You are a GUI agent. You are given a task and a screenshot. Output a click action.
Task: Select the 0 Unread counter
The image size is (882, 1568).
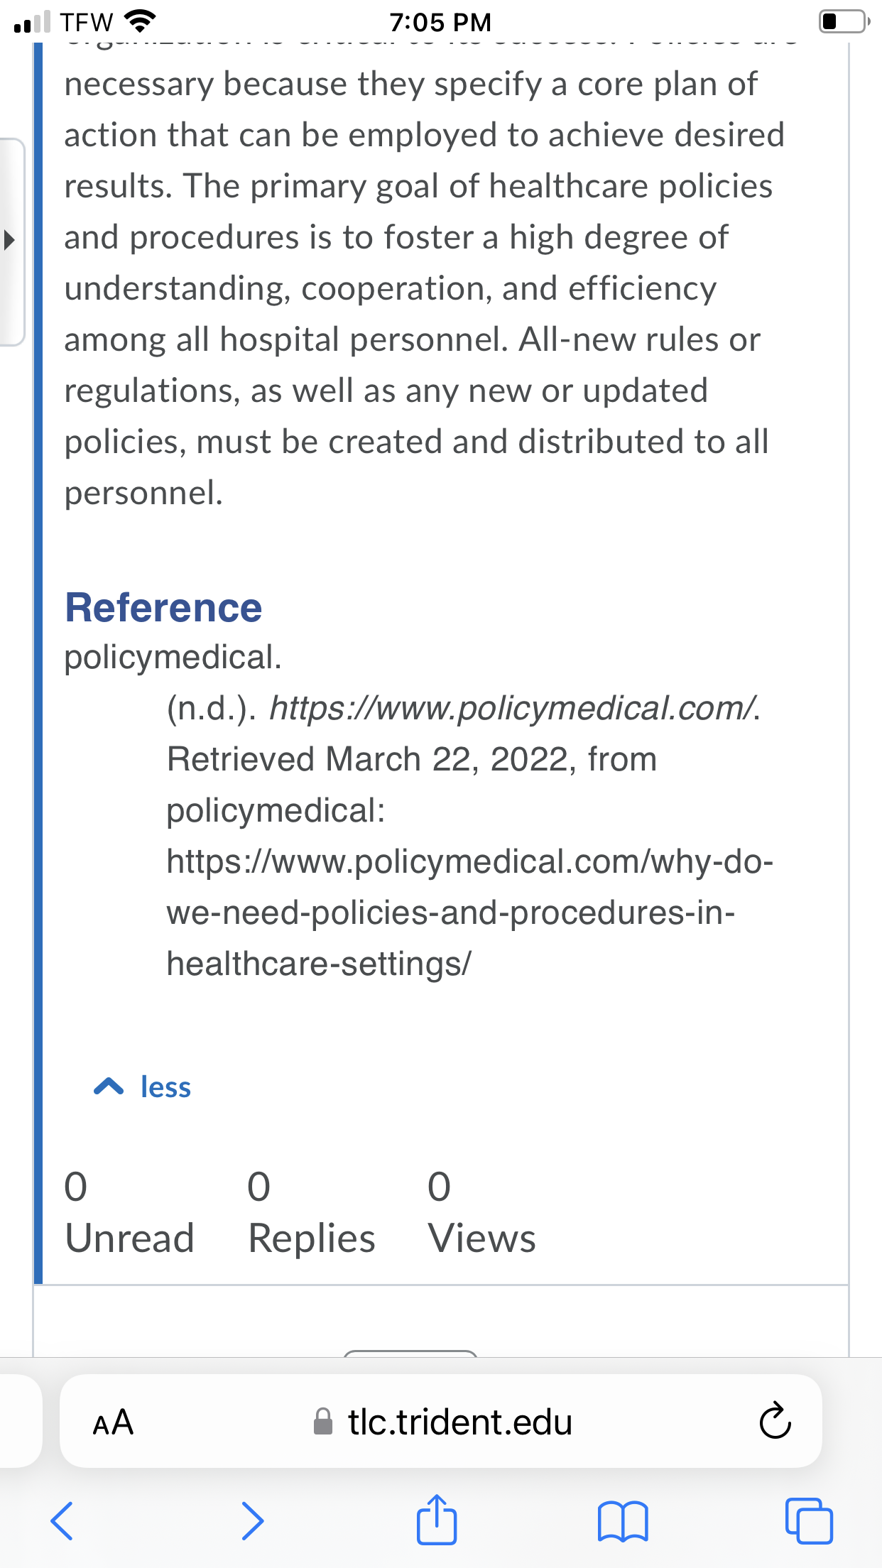[x=129, y=1214]
